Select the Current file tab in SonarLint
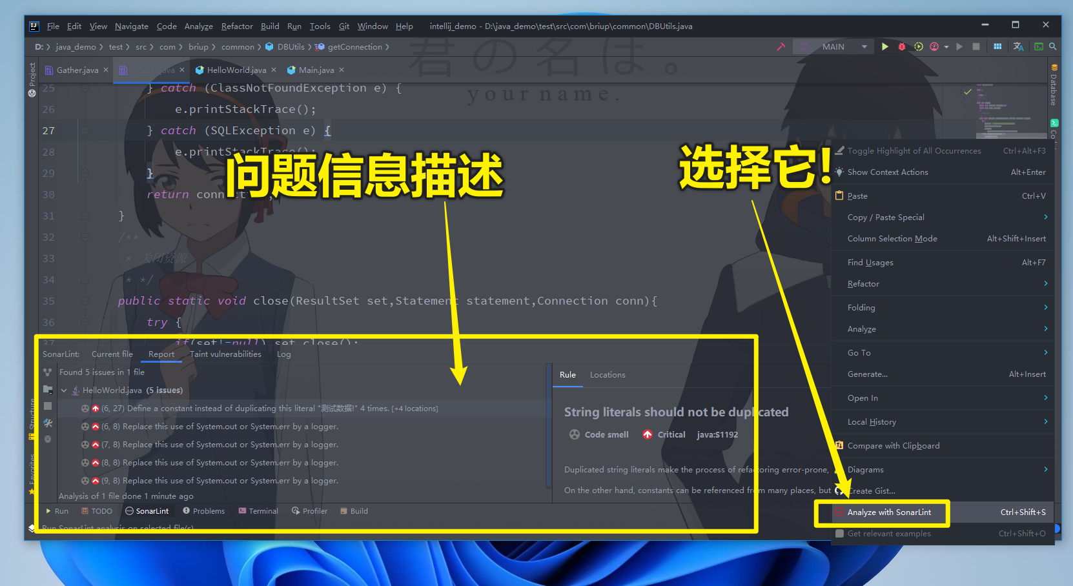The image size is (1073, 586). pyautogui.click(x=112, y=354)
